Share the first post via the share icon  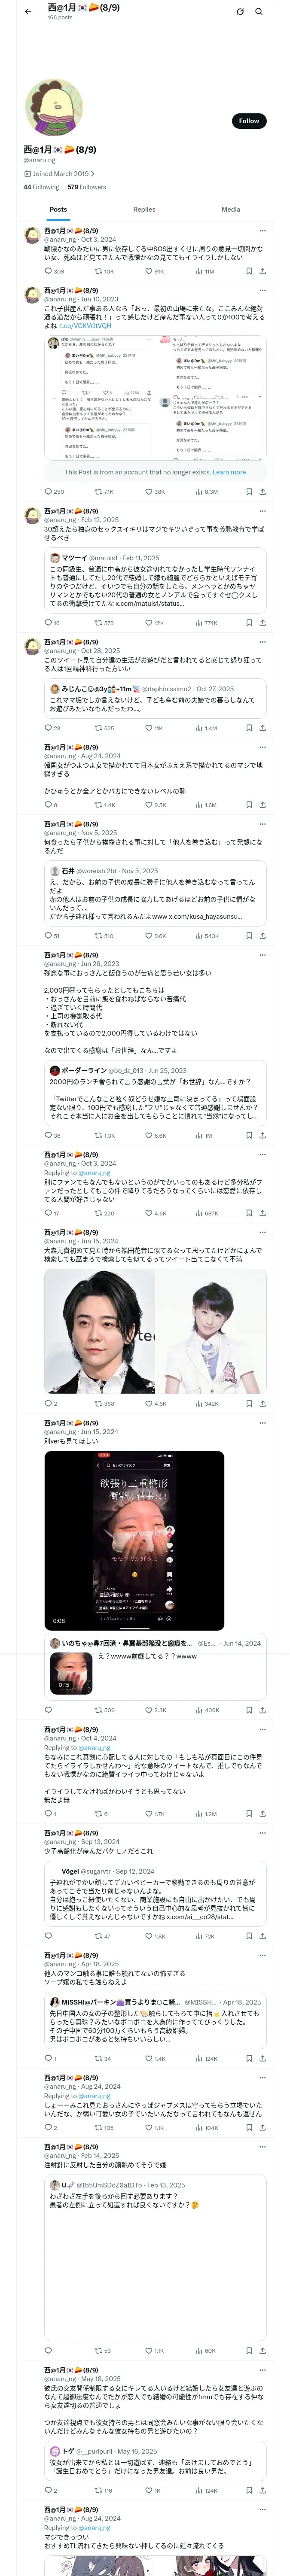(263, 271)
